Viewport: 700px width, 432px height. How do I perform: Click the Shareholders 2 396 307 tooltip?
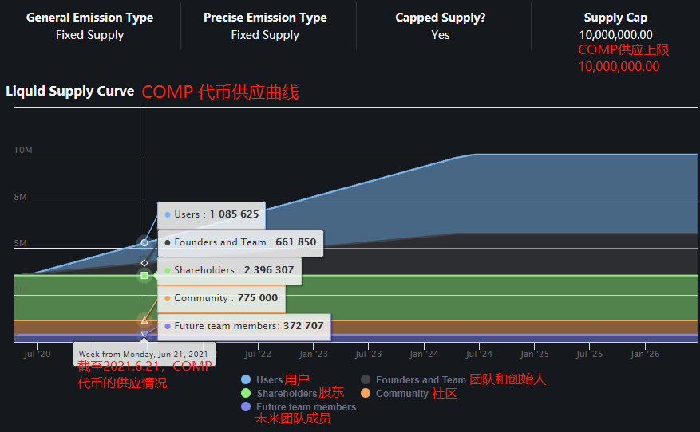[229, 270]
